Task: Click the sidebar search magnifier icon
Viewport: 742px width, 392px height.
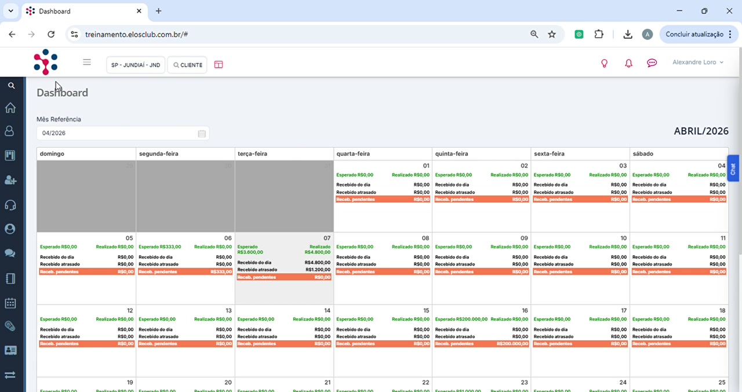Action: [x=11, y=86]
